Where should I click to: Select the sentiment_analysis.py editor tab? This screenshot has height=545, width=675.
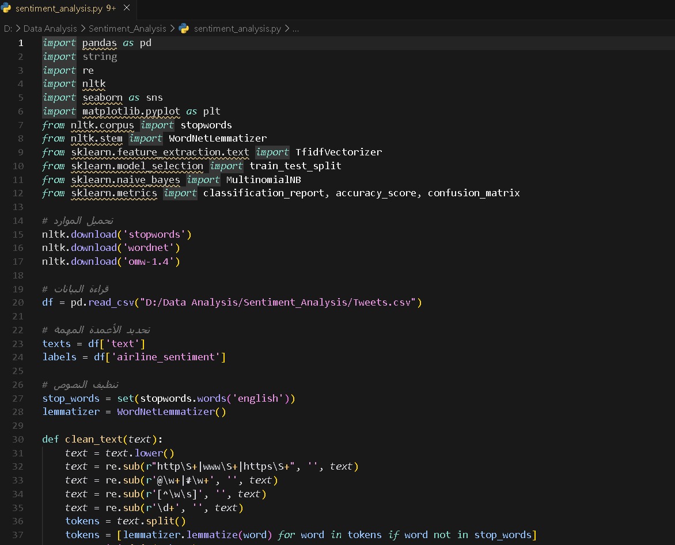[x=59, y=9]
